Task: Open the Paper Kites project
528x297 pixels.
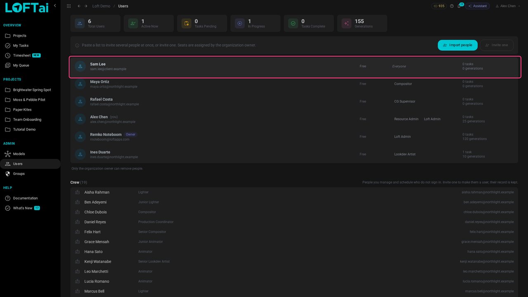Action: (30, 110)
